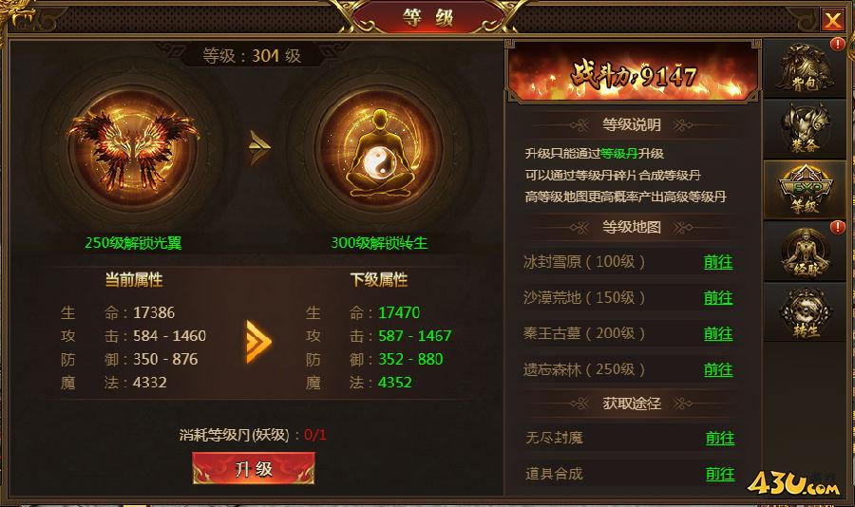Image resolution: width=855 pixels, height=507 pixels.
Task: Open the 背包 backpack sidebar icon
Action: click(805, 68)
